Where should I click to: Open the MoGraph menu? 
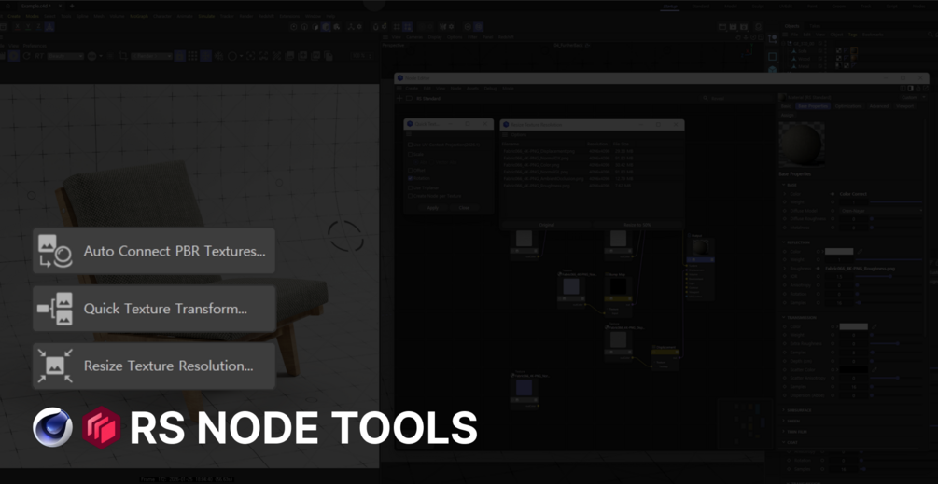[x=139, y=16]
